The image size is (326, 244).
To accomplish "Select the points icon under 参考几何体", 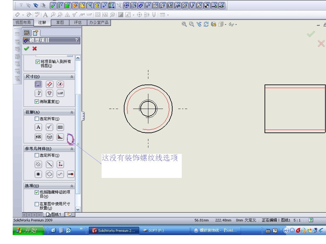I will pyautogui.click(x=38, y=174).
